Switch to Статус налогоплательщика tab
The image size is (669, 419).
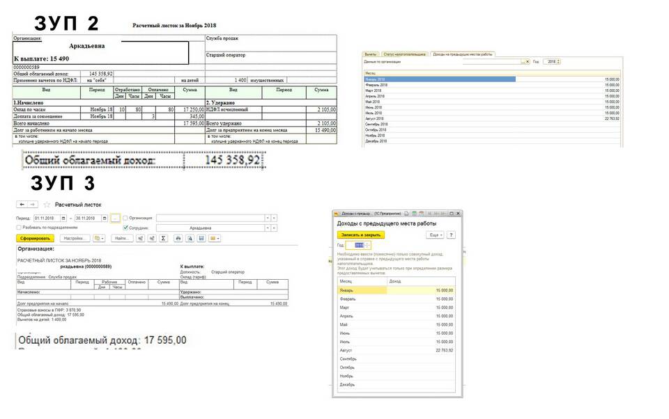click(x=404, y=54)
